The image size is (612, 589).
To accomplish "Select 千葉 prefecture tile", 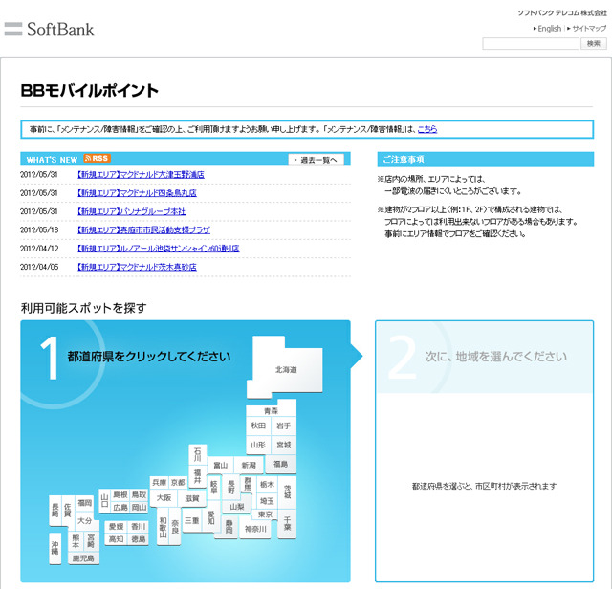I will point(287,523).
